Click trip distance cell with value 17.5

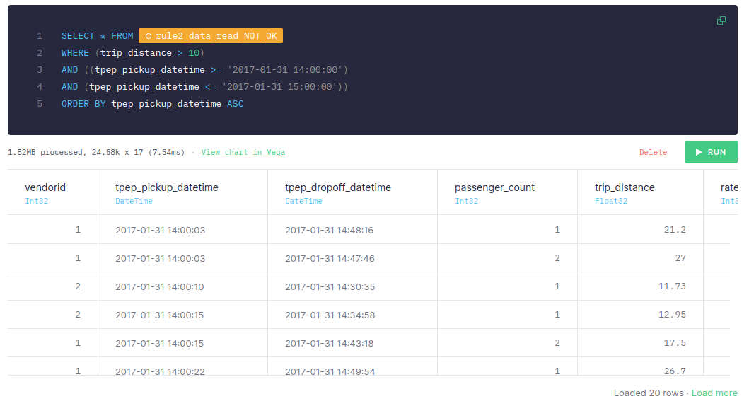click(675, 343)
